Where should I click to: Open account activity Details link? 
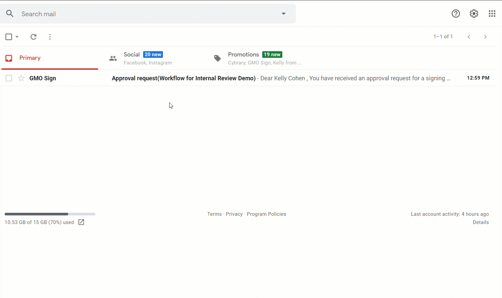click(x=481, y=222)
